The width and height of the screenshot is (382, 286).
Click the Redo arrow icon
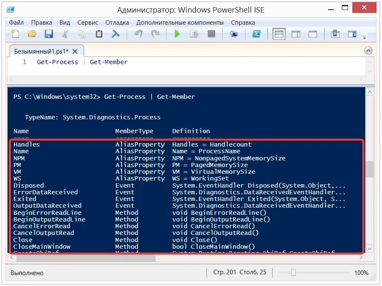tap(155, 34)
